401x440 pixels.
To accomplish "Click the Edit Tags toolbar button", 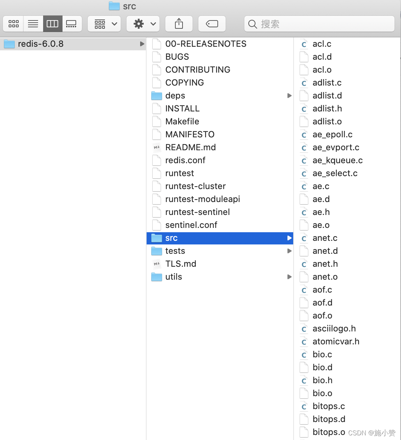I will tap(212, 24).
